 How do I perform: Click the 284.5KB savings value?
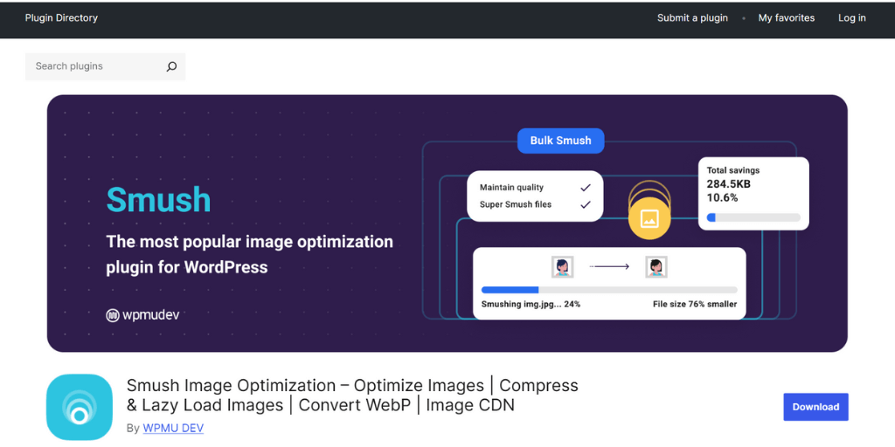coord(728,184)
